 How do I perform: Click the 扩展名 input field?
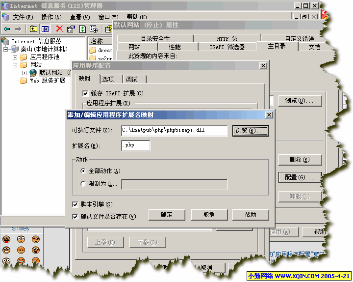136,145
